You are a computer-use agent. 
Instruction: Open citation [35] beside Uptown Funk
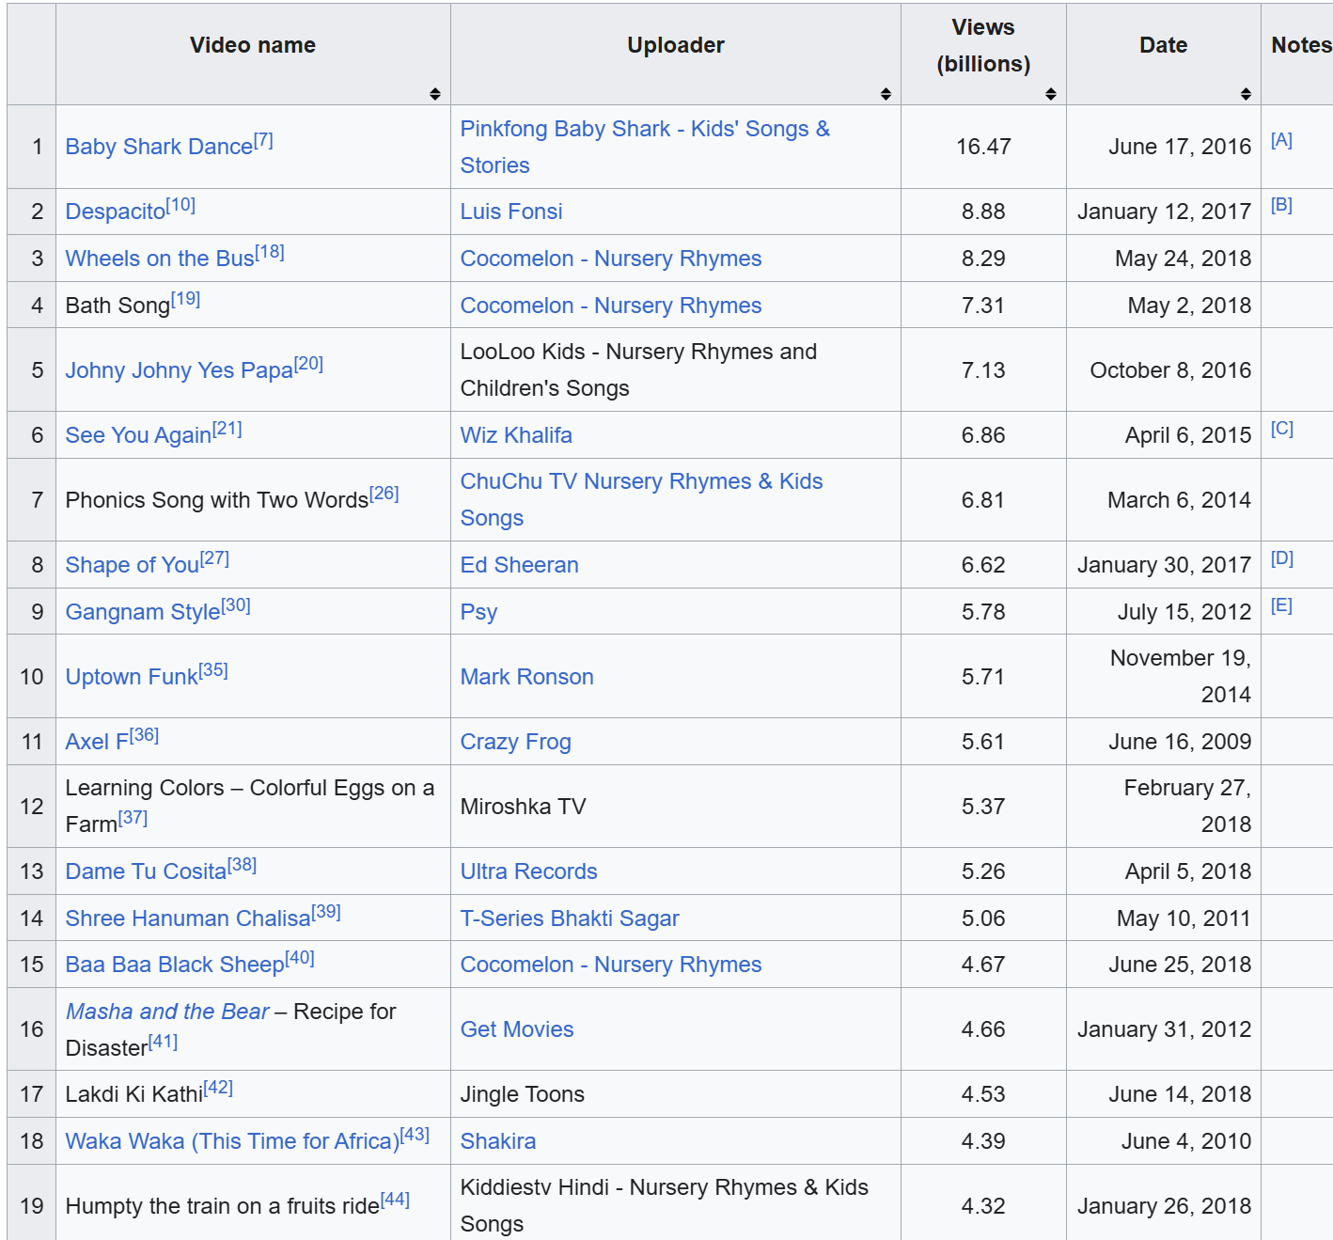(x=213, y=670)
